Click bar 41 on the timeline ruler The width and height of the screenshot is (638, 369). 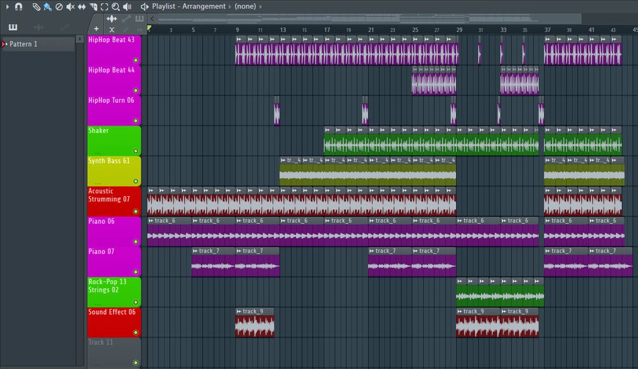[591, 30]
